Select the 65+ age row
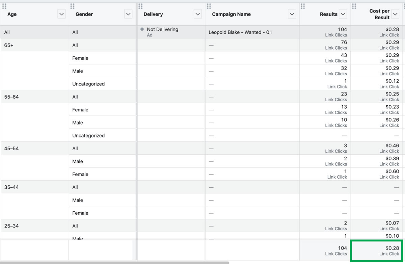This screenshot has height=264, width=405. point(202,45)
